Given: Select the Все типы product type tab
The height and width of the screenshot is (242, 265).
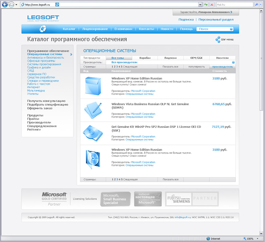Looking at the screenshot, I should [119, 58].
